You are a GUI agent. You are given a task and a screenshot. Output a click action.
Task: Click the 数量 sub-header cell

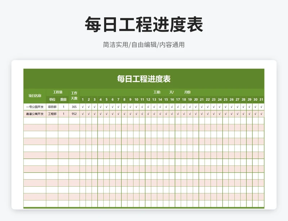point(63,100)
